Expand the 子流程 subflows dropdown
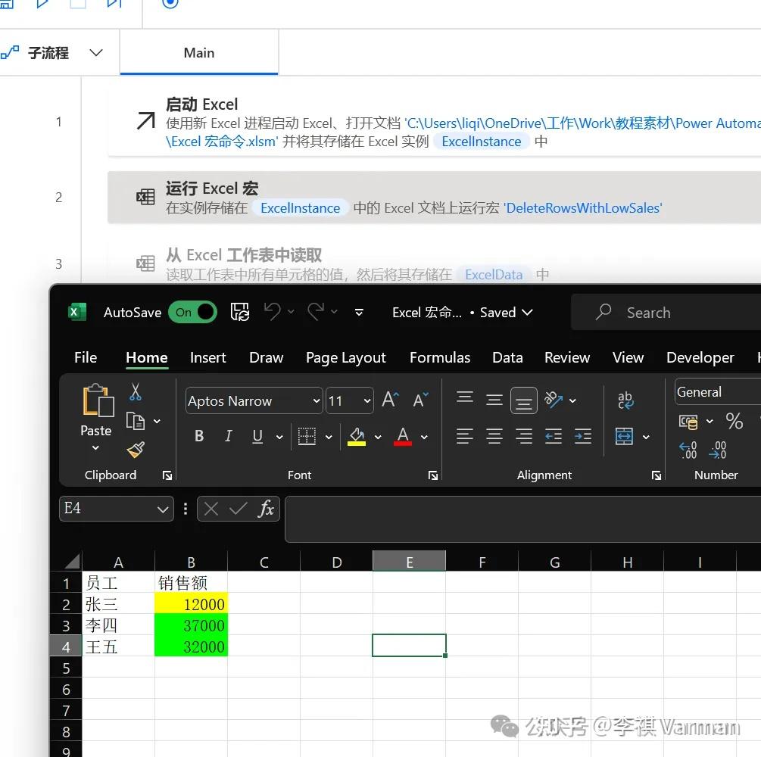Screen dimensions: 761x757 (x=96, y=52)
